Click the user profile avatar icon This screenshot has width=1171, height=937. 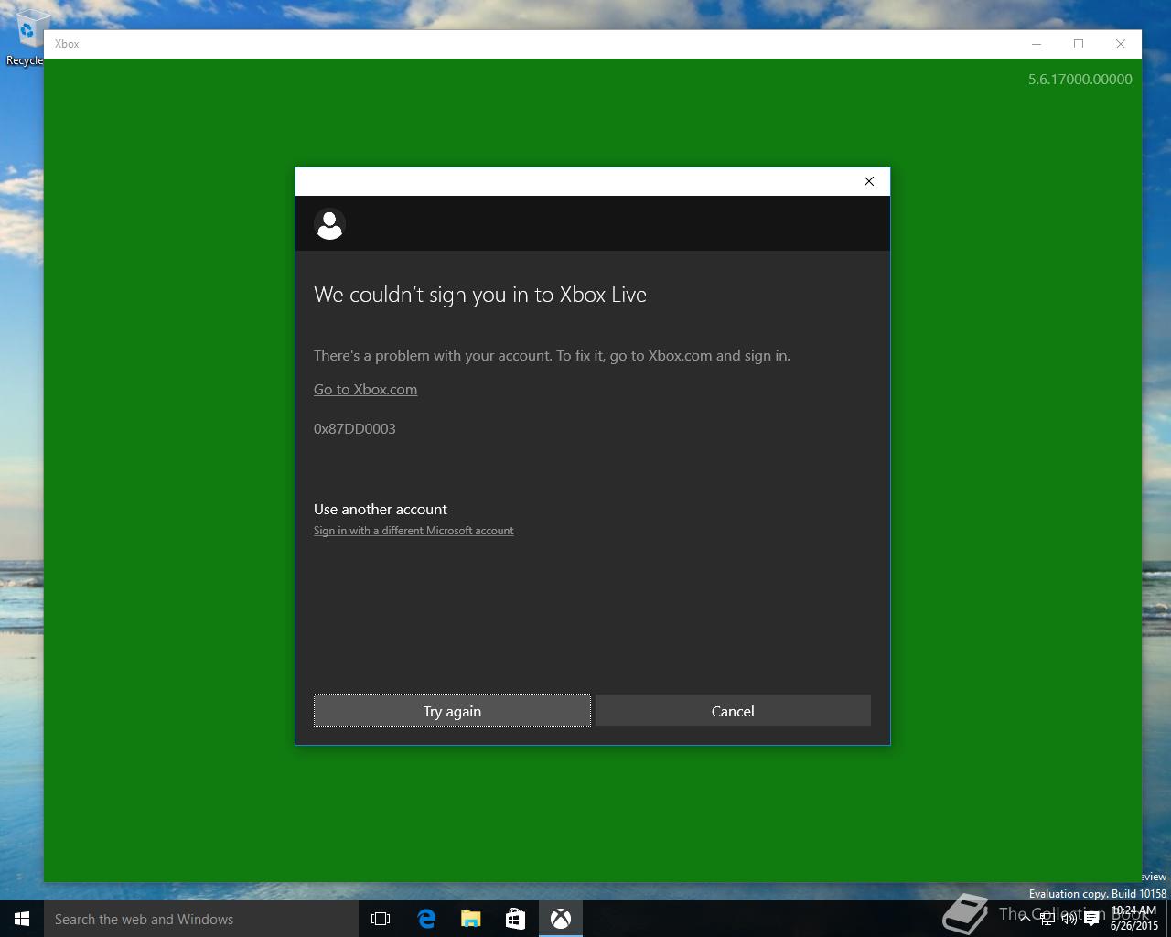329,224
